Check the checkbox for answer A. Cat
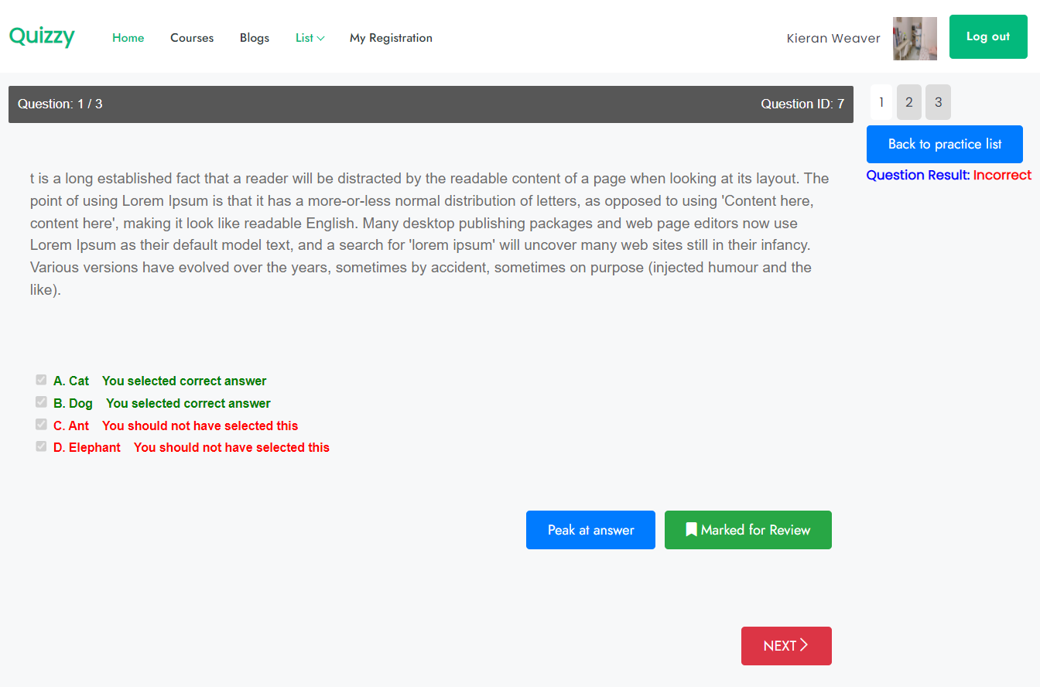This screenshot has width=1040, height=687. pyautogui.click(x=40, y=380)
